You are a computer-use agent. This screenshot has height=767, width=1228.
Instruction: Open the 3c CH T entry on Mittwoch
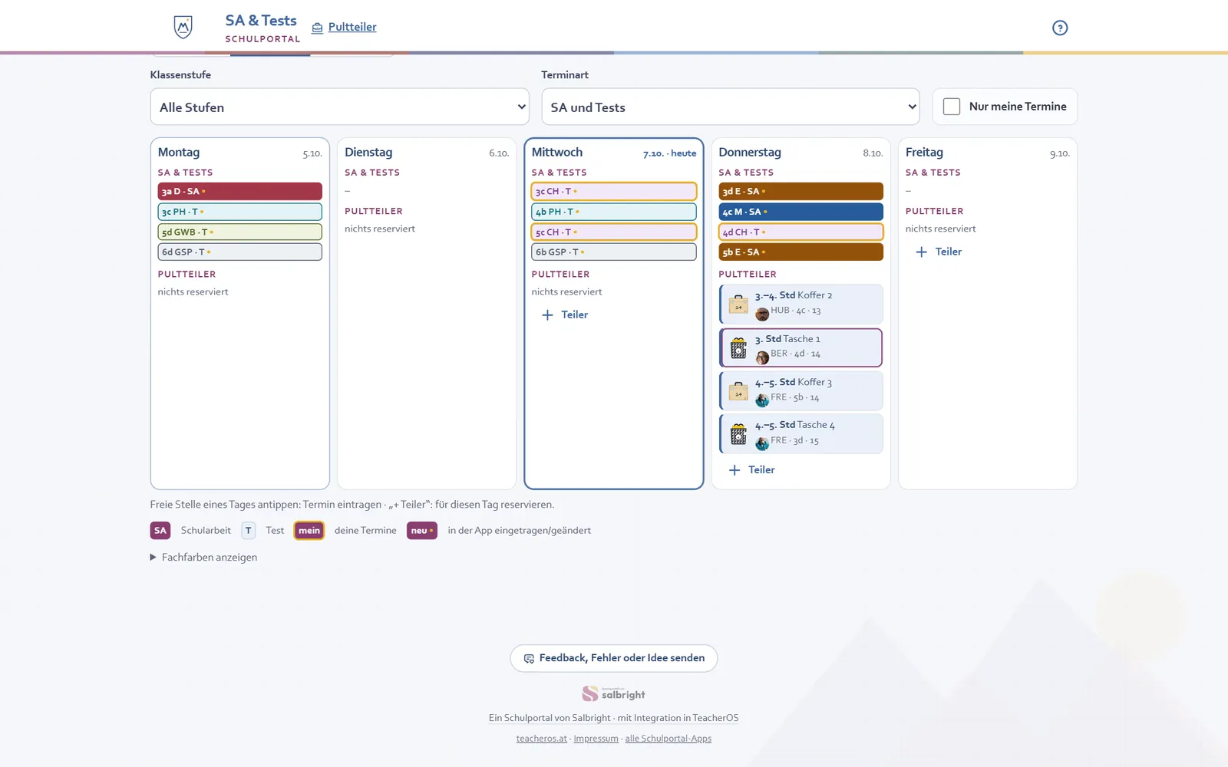pos(614,192)
